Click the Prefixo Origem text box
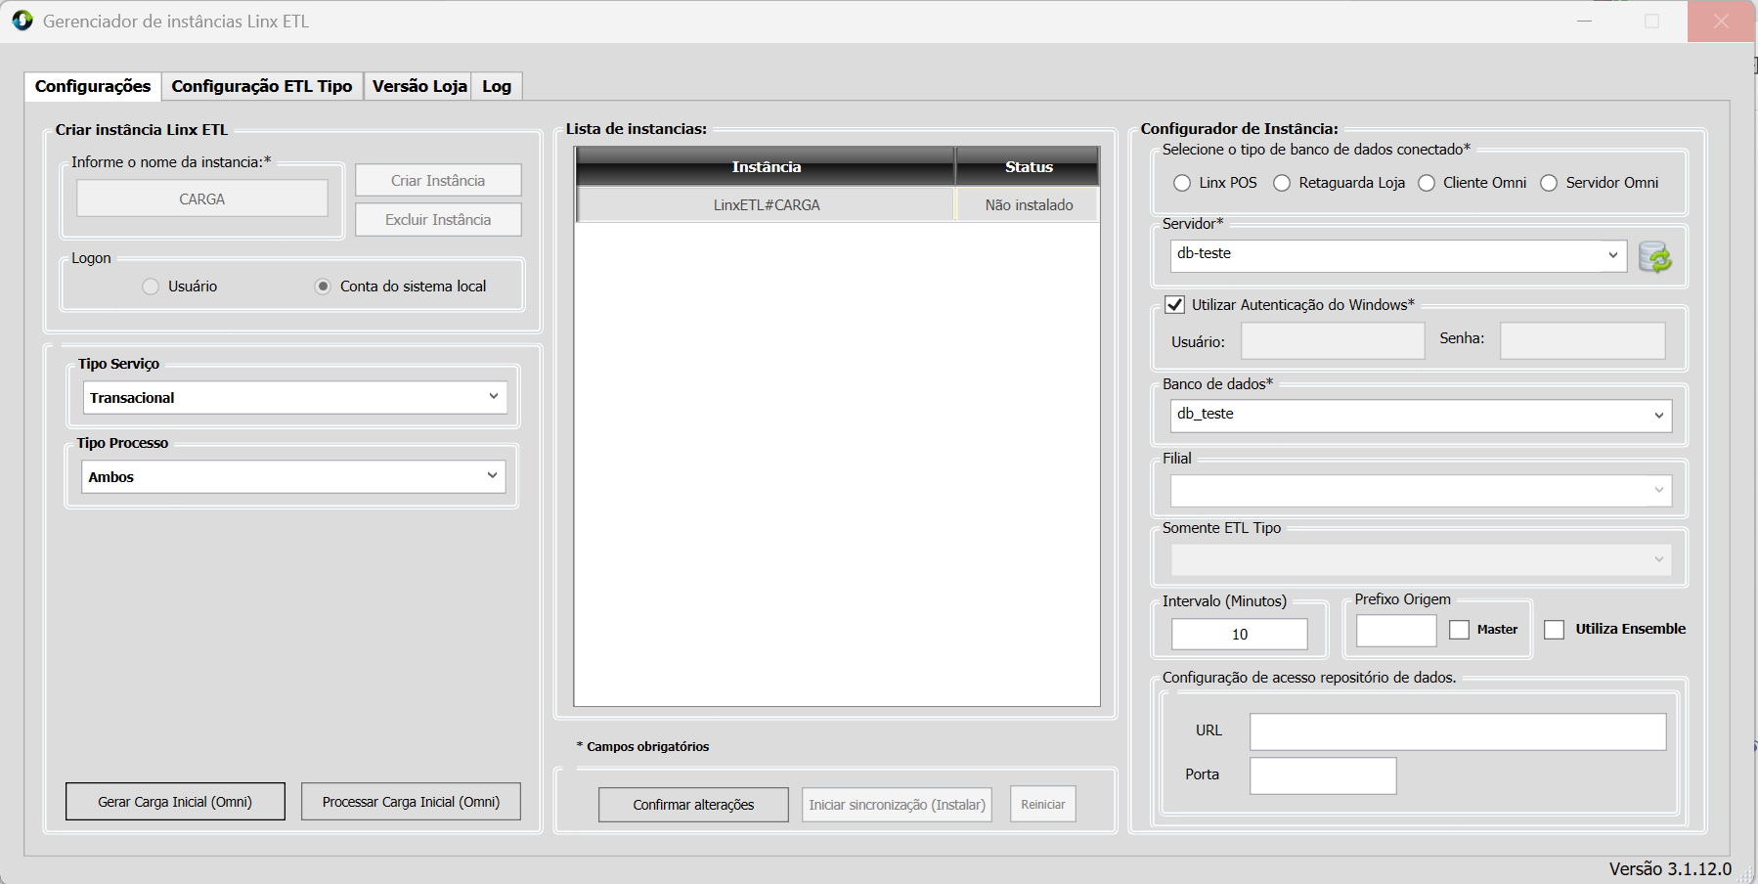Image resolution: width=1758 pixels, height=884 pixels. click(1396, 631)
